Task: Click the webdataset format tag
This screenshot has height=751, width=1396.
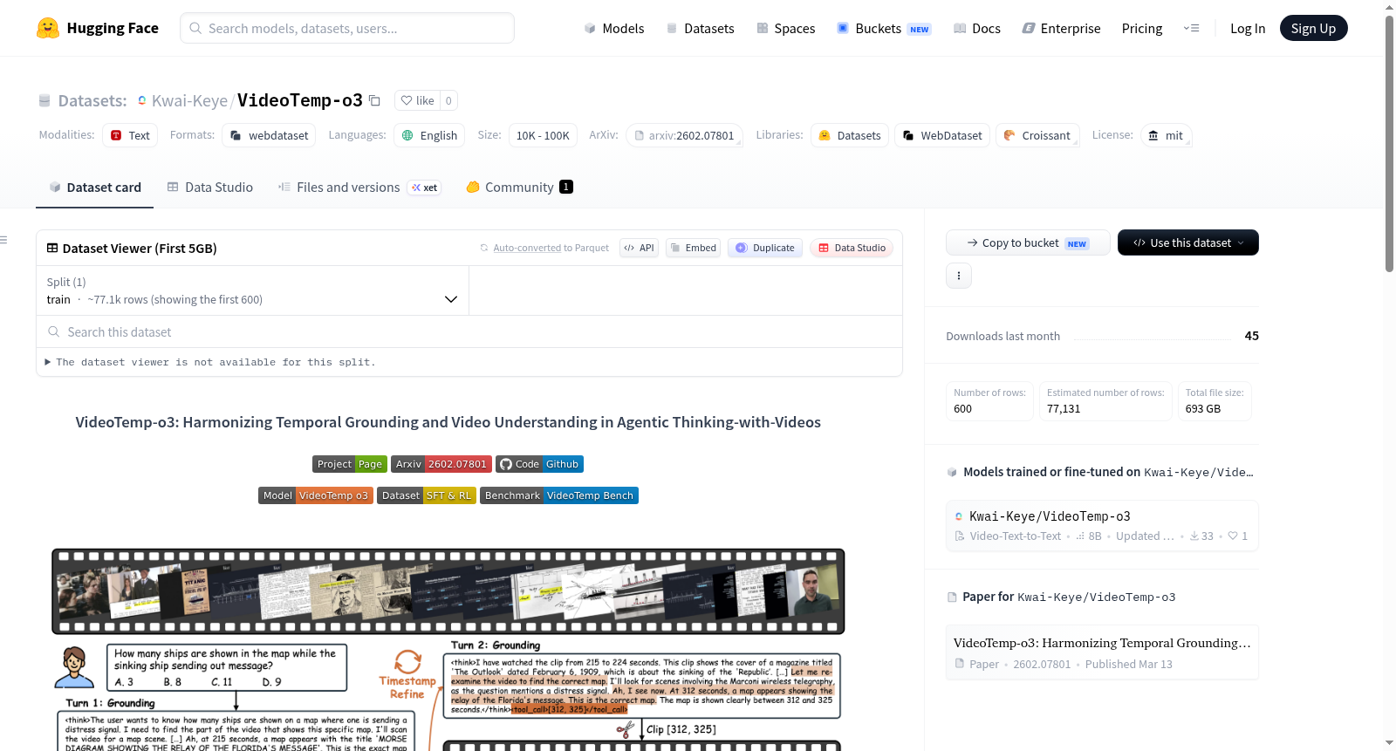Action: click(x=270, y=135)
